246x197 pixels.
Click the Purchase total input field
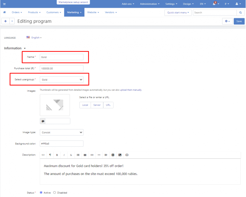pos(61,68)
